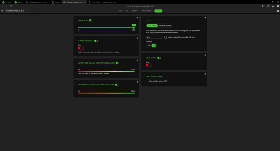Image resolution: width=280 pixels, height=151 pixels.
Task: Open the Macro module tab
Action: [19, 2]
